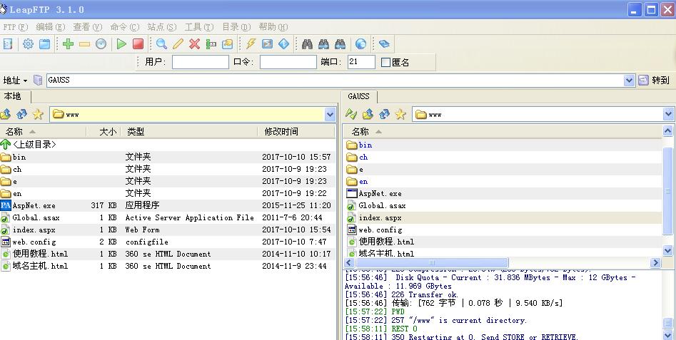Sort local files by 大小 column
This screenshot has height=340, width=676.
pyautogui.click(x=104, y=132)
